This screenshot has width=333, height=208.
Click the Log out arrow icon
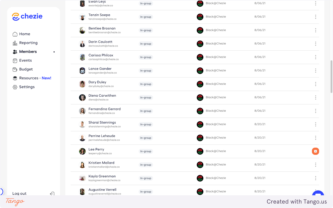coord(52,194)
